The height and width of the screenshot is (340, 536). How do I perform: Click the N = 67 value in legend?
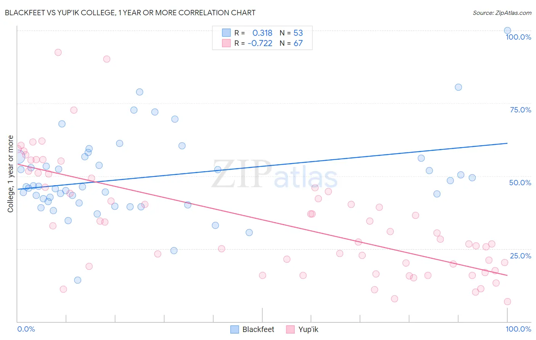point(291,43)
